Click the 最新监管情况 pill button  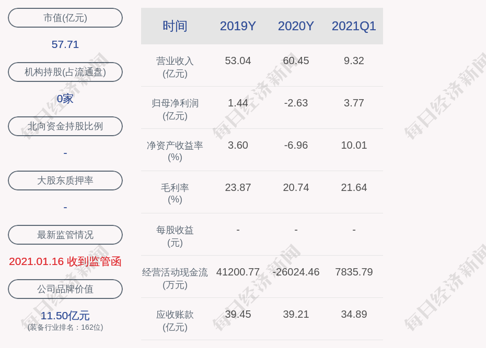coord(65,235)
